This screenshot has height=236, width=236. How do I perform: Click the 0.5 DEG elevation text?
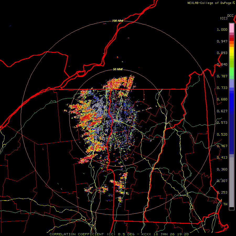(126, 234)
